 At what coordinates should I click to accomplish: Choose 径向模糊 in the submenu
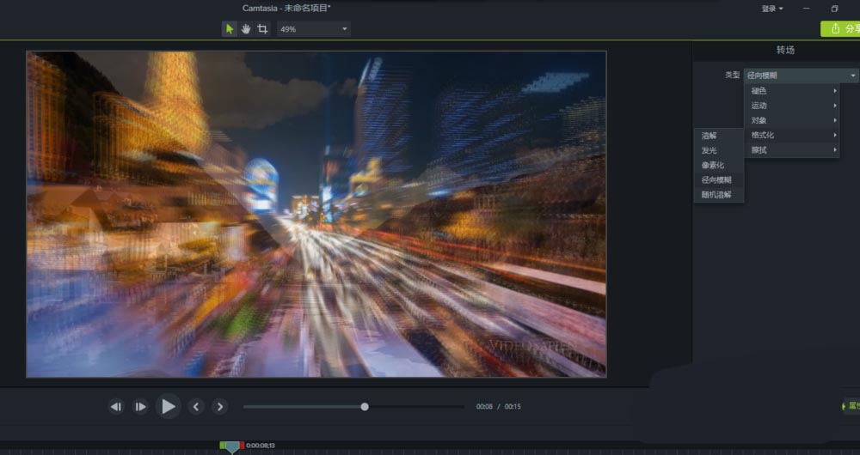(x=719, y=180)
